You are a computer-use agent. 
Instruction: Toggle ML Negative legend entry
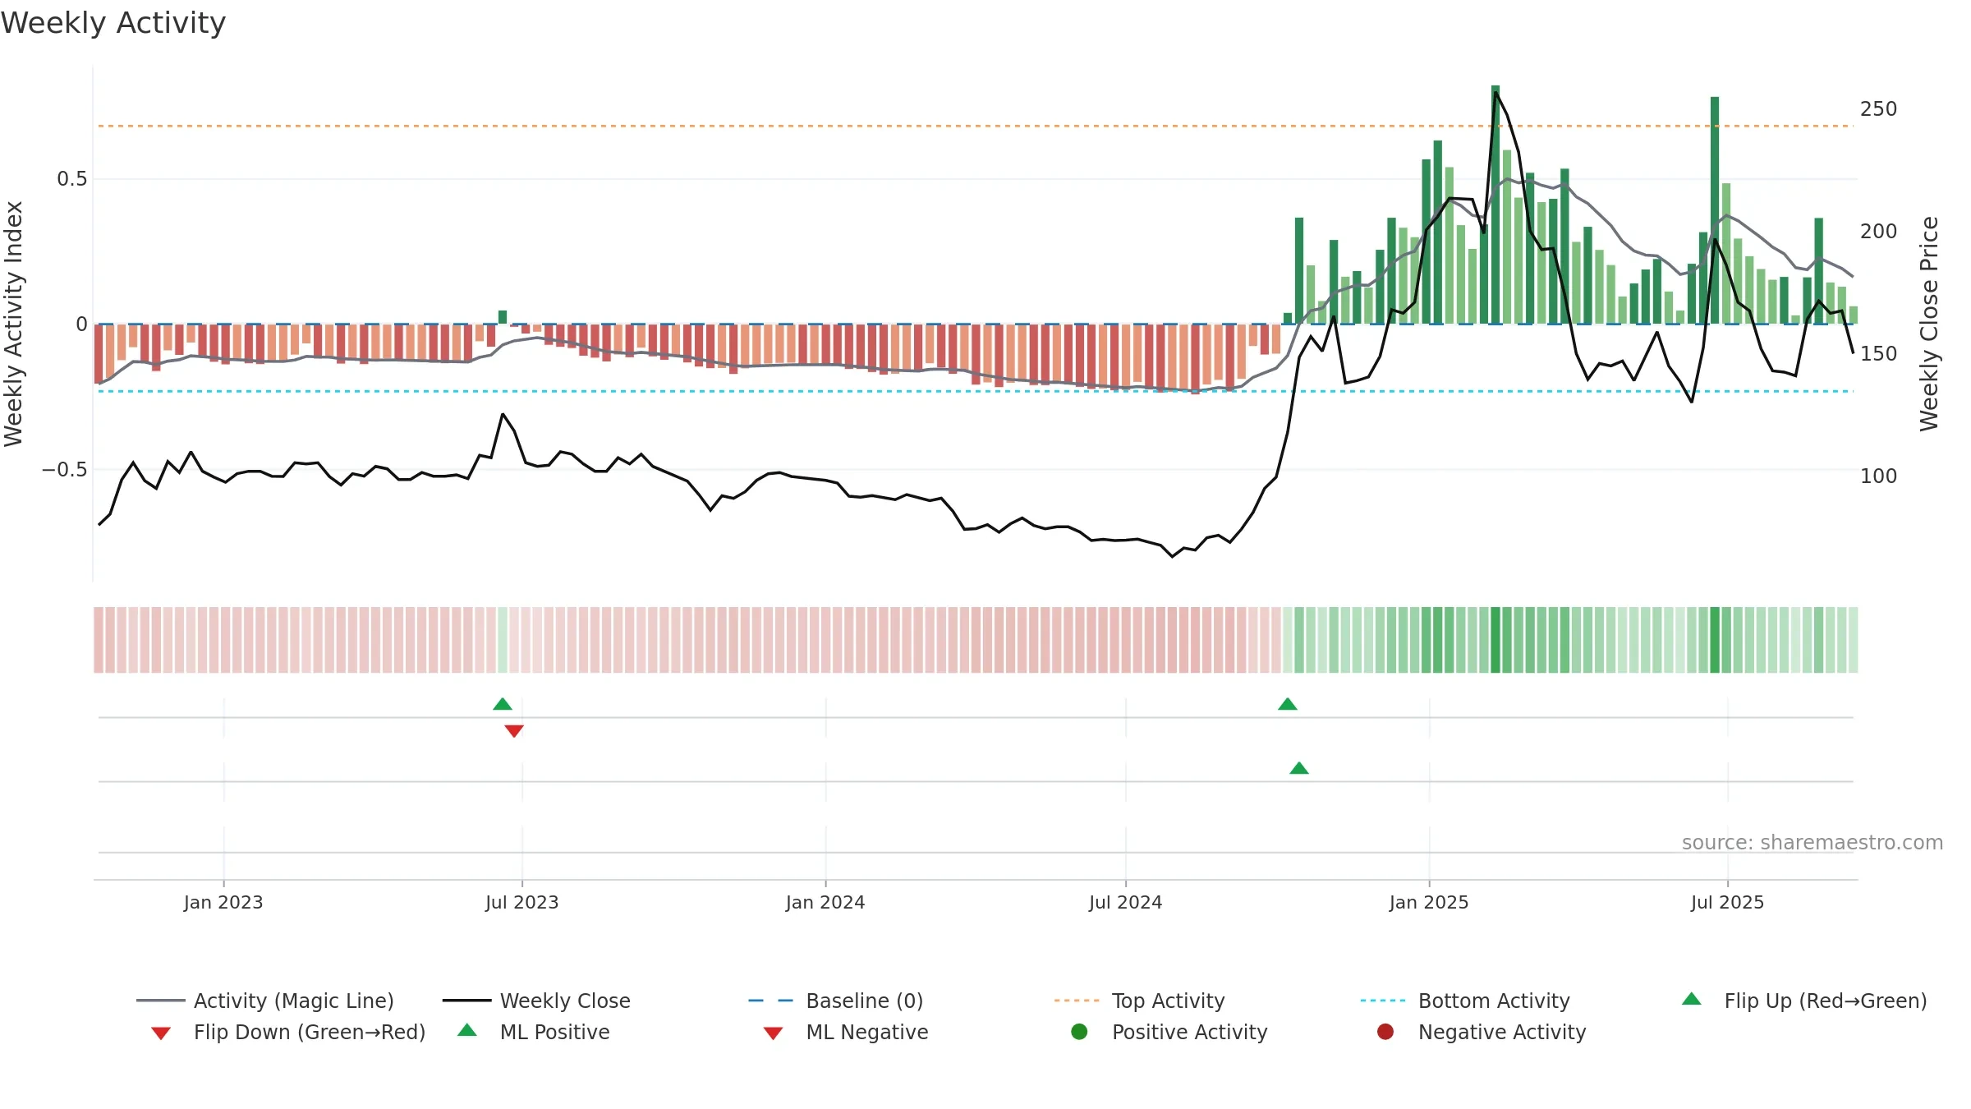point(846,1032)
